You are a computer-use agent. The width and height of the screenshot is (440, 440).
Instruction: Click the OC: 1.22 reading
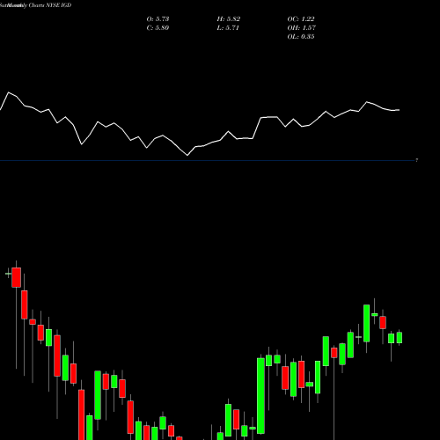pyautogui.click(x=301, y=19)
